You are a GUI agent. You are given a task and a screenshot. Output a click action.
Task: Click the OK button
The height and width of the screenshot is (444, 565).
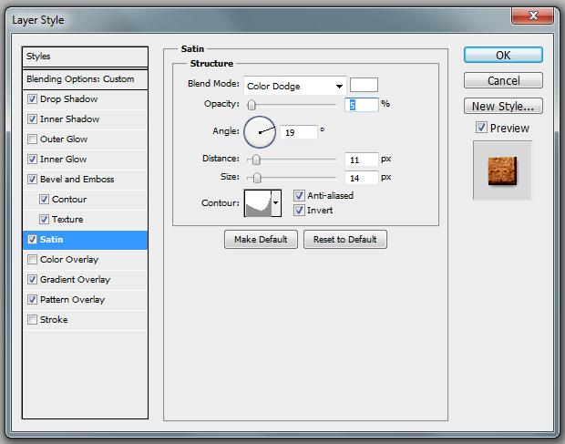[x=503, y=56]
